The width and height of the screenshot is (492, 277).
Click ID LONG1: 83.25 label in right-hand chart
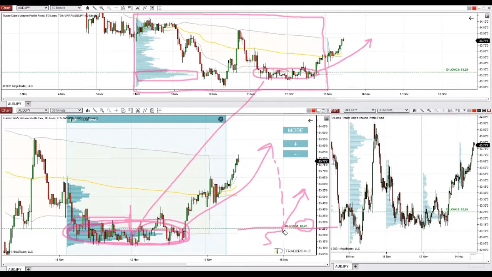(457, 209)
